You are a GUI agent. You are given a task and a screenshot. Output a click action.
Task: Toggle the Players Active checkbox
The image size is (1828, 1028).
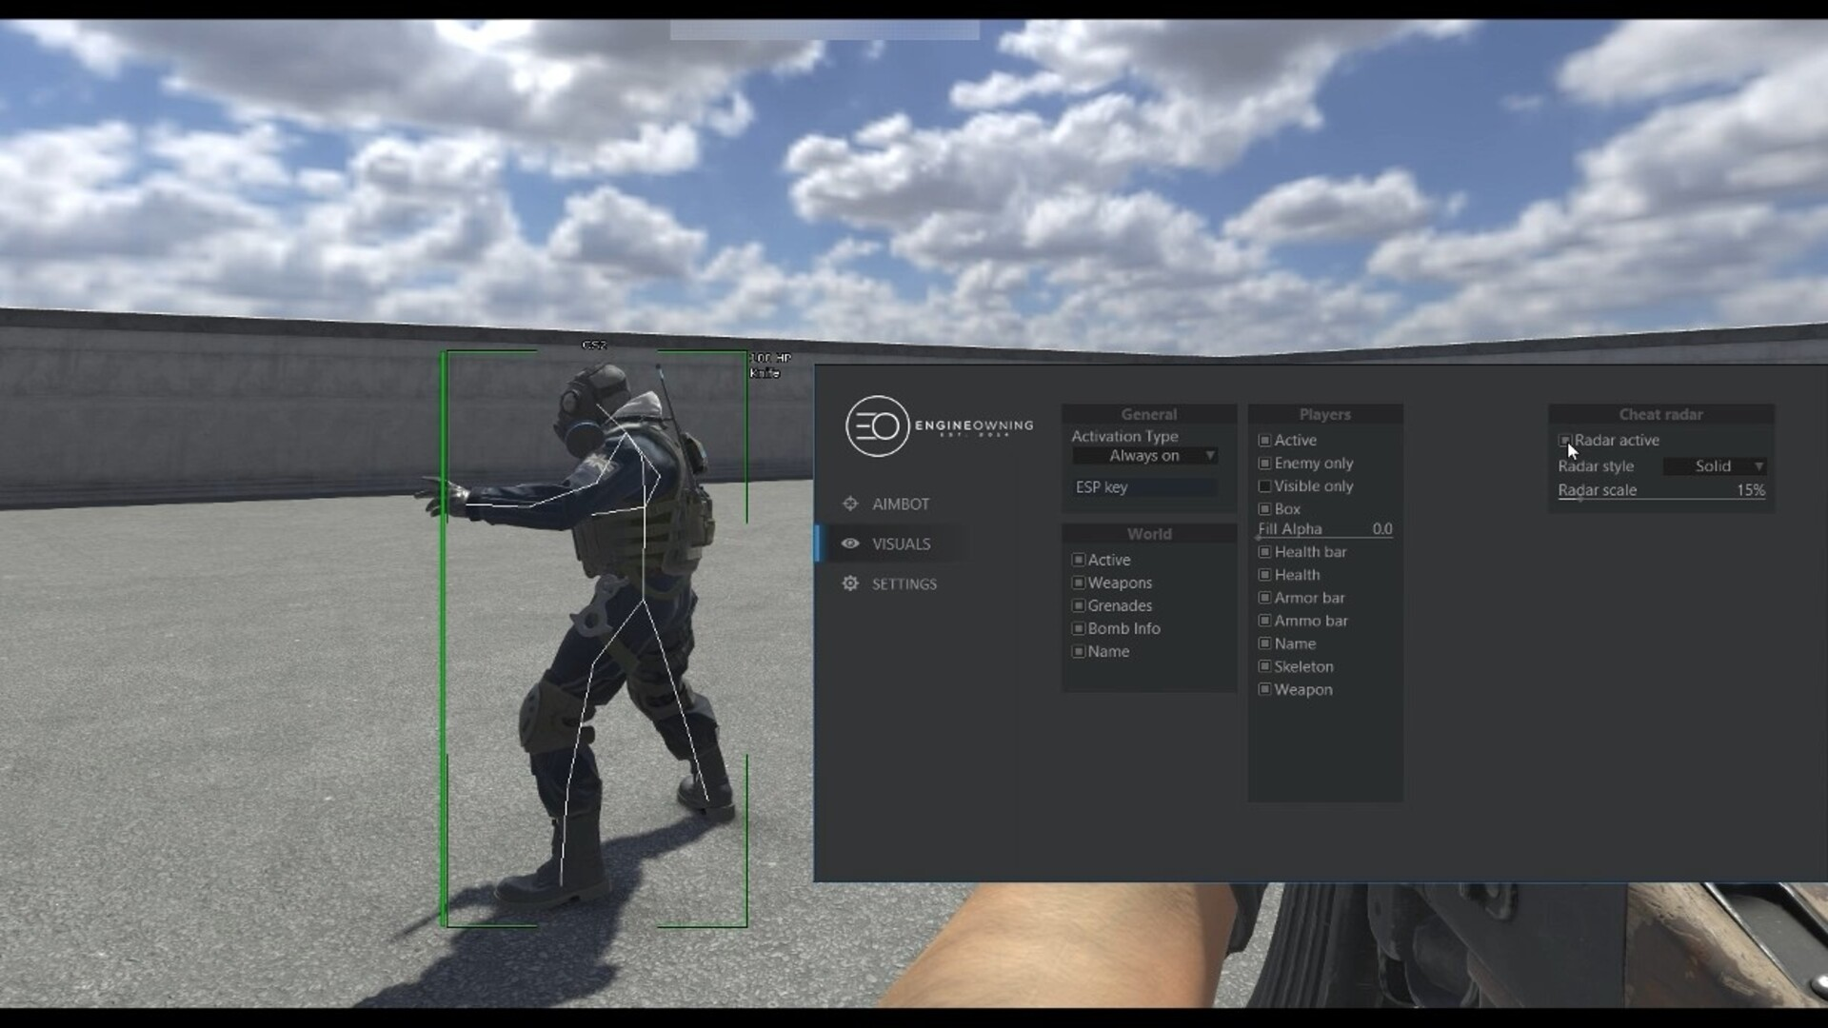(1264, 441)
